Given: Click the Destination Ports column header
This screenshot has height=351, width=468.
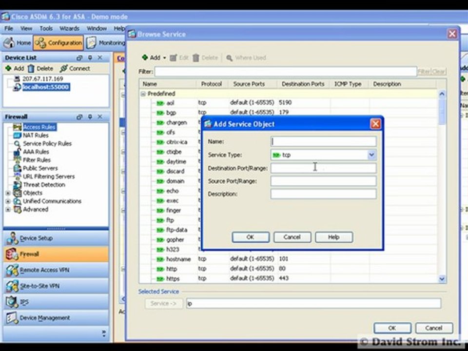Looking at the screenshot, I should pyautogui.click(x=303, y=84).
